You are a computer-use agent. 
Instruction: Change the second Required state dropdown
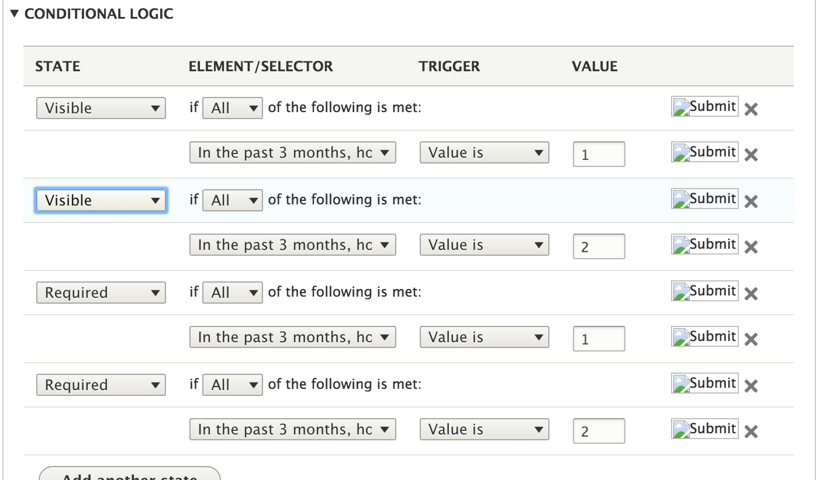pos(101,385)
